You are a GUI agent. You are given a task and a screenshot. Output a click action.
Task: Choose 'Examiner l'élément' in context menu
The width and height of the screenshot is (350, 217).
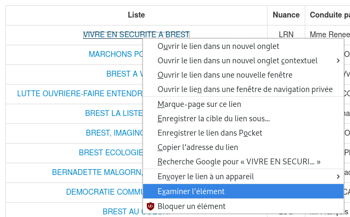tap(243, 191)
